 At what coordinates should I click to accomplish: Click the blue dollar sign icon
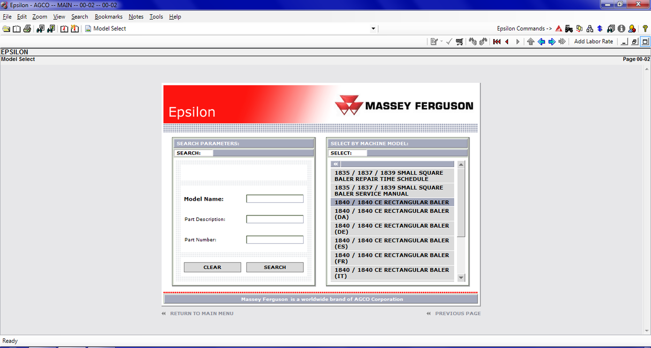tap(600, 28)
